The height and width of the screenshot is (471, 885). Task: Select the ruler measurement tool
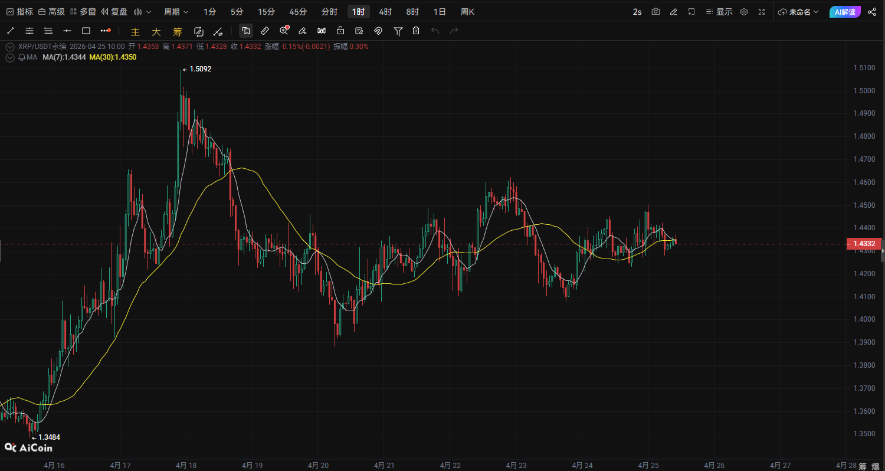pos(265,31)
